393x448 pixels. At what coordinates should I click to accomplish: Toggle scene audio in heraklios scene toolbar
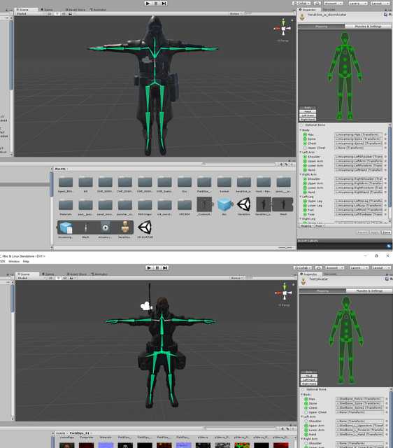point(64,13)
